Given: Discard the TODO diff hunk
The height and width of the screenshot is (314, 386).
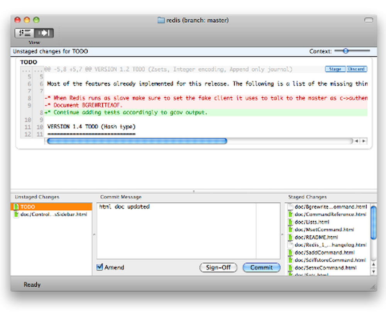Looking at the screenshot, I should [x=357, y=69].
